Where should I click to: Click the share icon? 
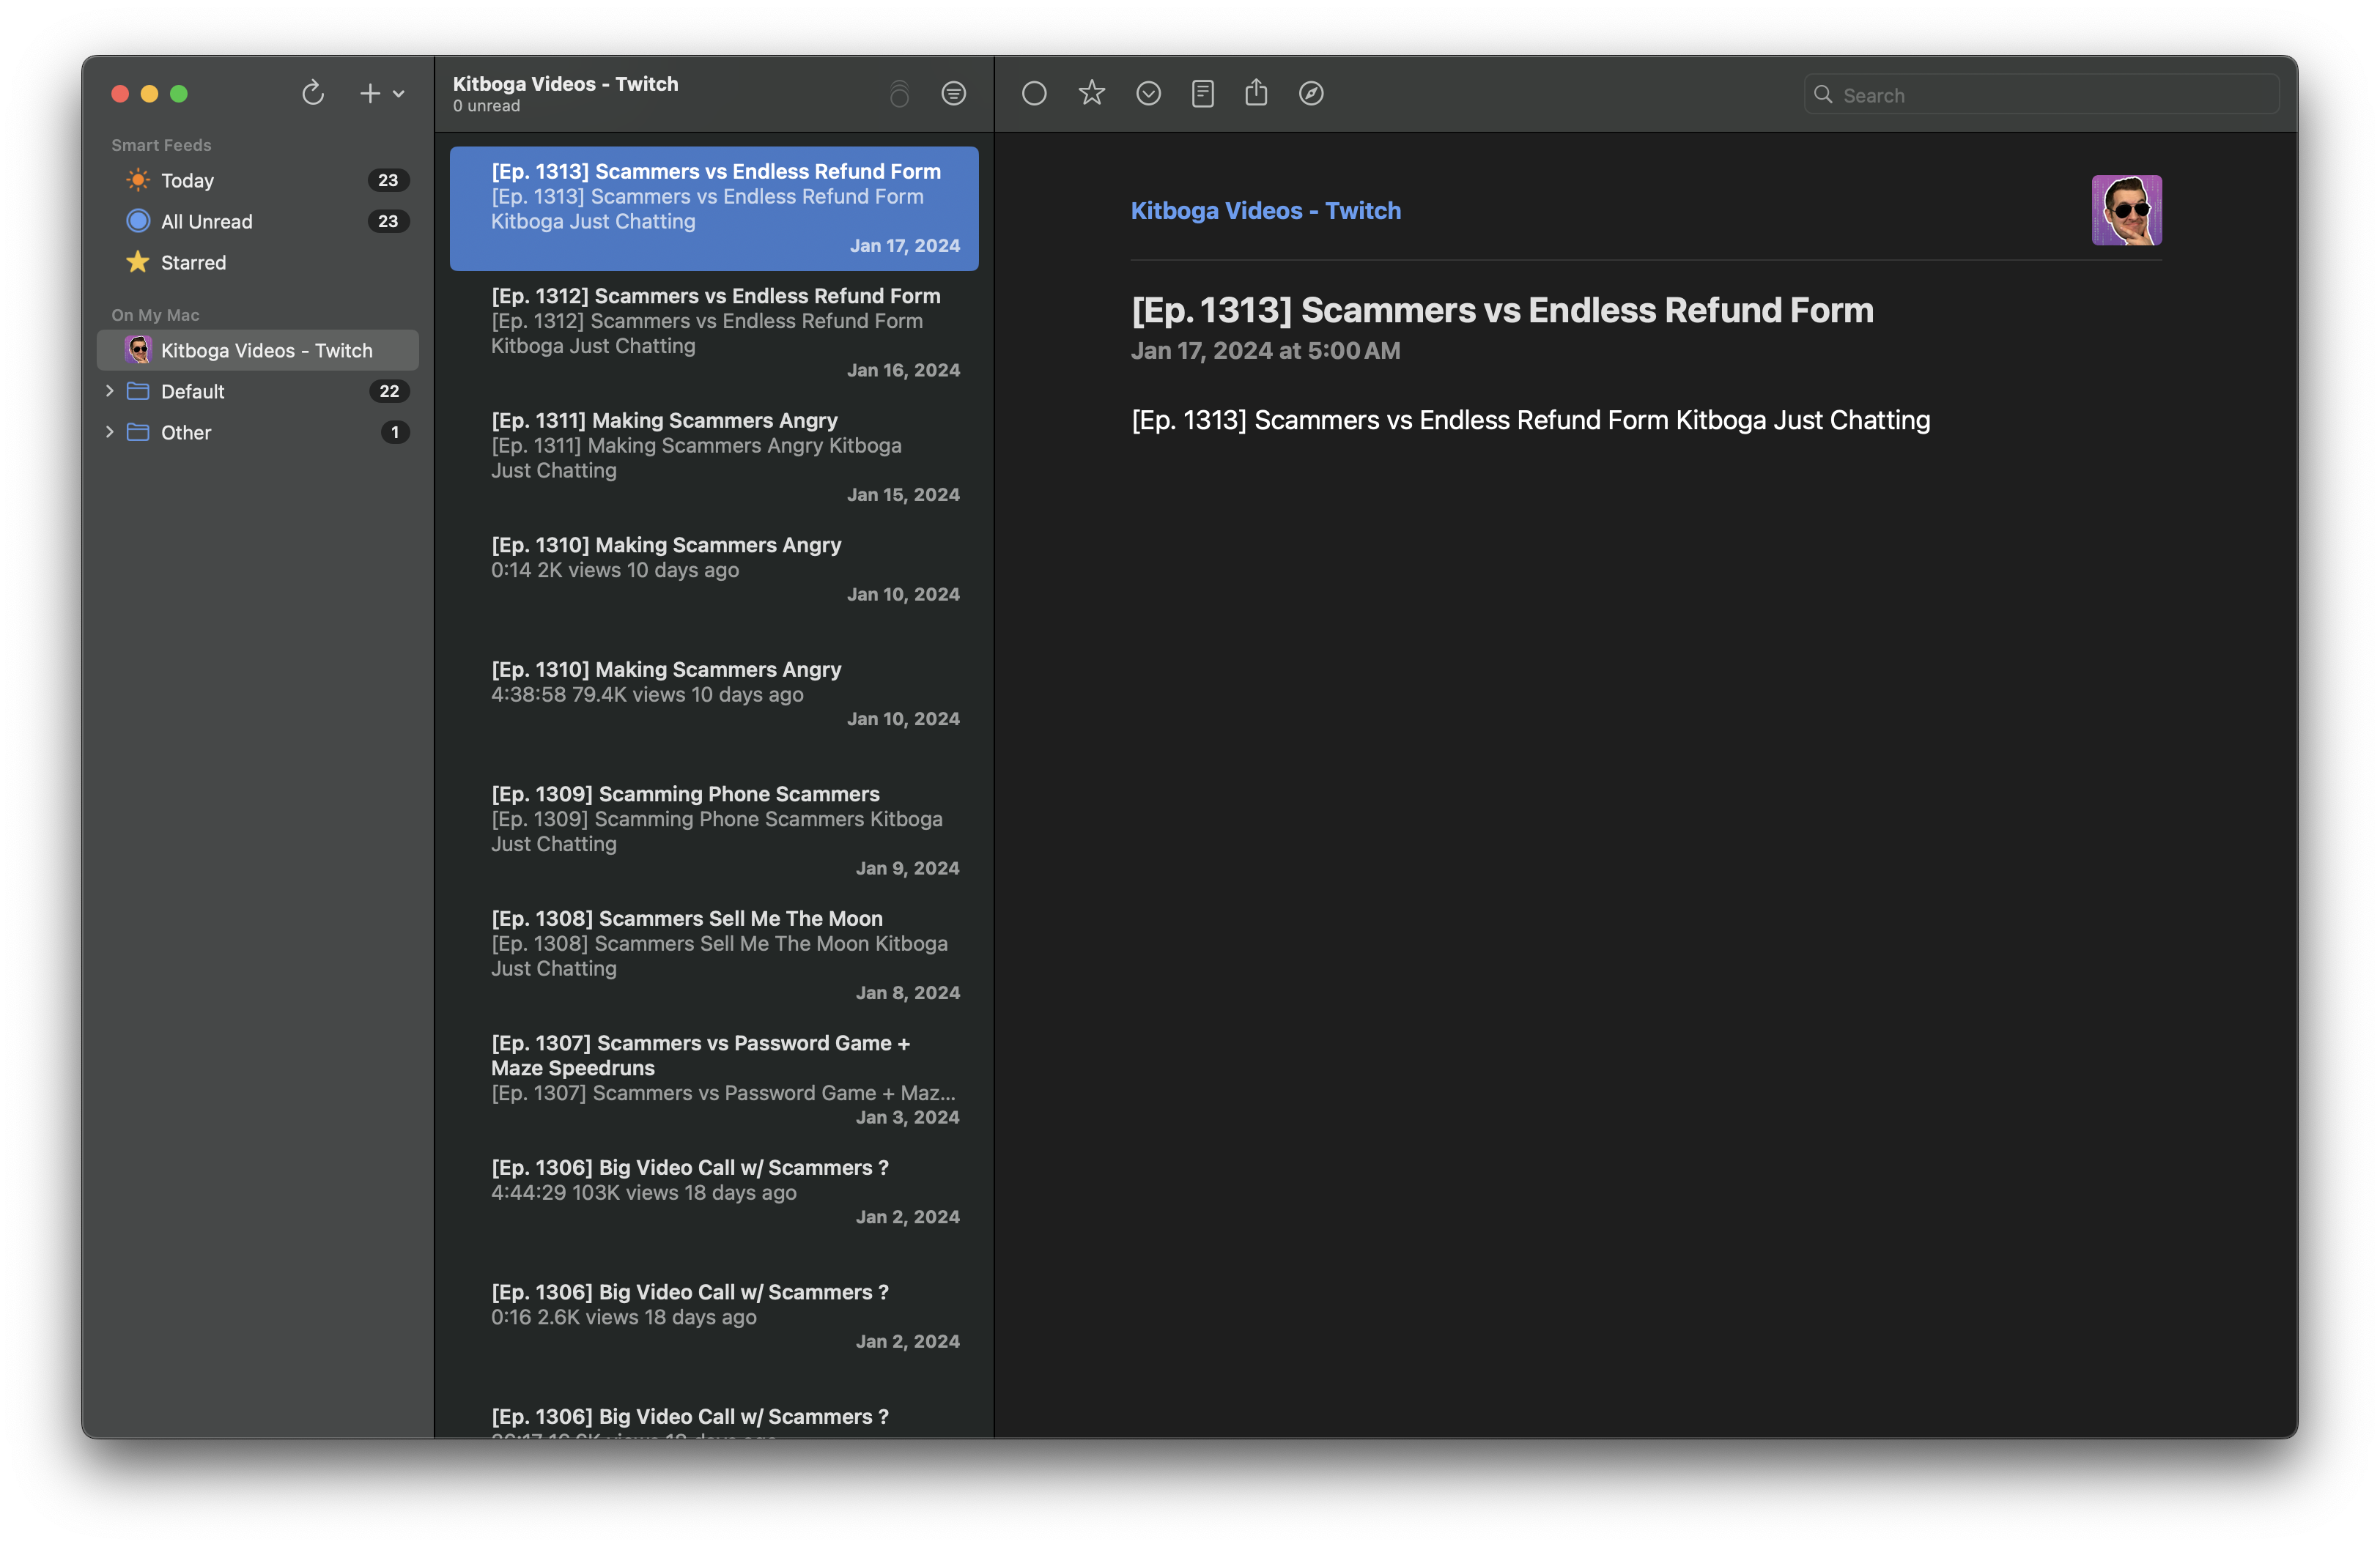point(1256,92)
